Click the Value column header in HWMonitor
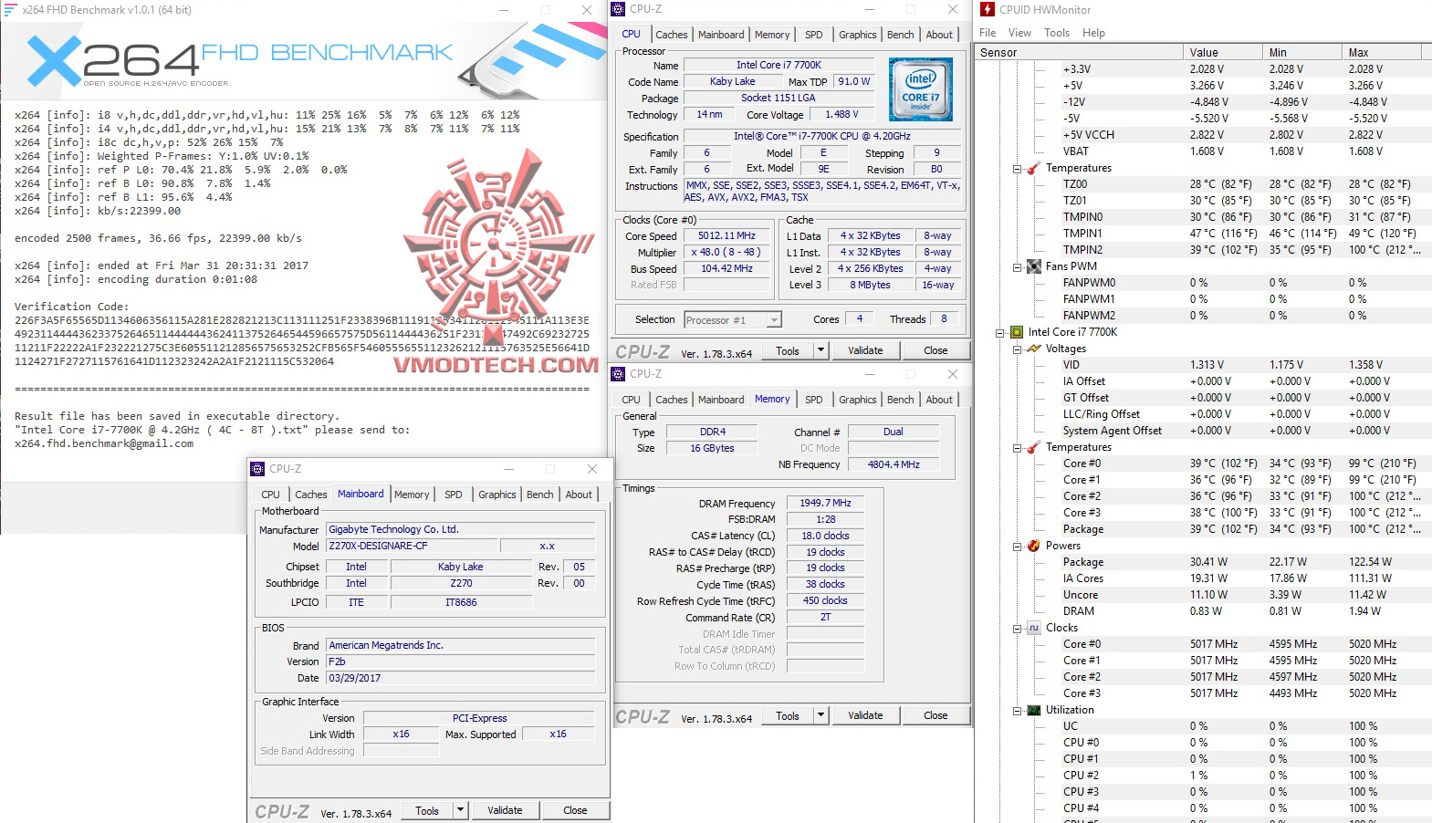 pyautogui.click(x=1222, y=52)
